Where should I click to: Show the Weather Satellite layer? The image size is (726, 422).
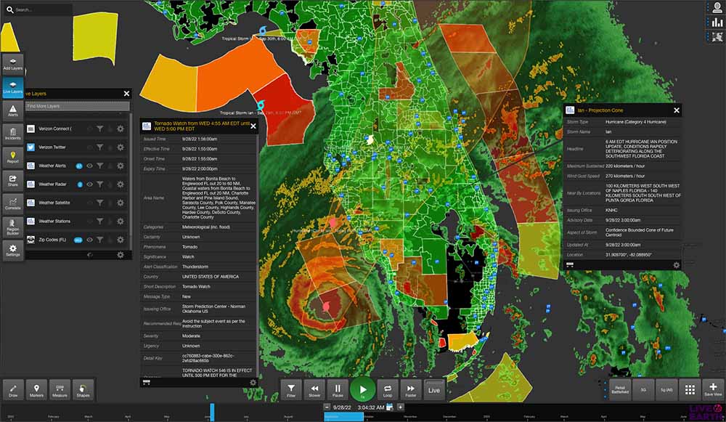coord(89,203)
